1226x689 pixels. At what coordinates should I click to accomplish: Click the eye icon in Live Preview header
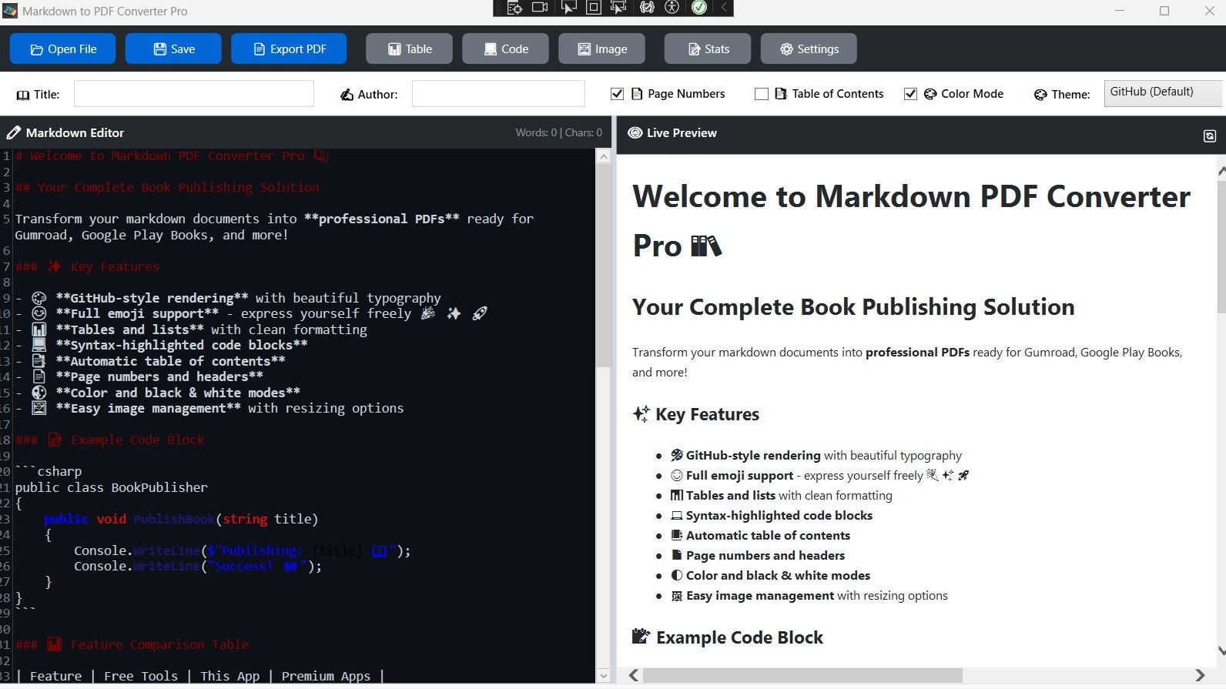[635, 132]
